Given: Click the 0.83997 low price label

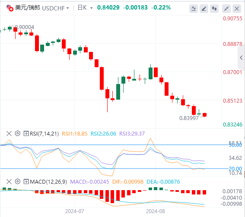Looking at the screenshot, I should [189, 118].
